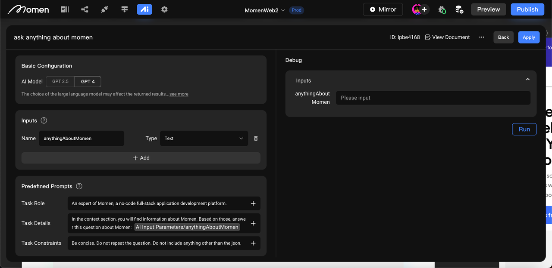Click the ID: lpbe4168 text

click(x=405, y=37)
